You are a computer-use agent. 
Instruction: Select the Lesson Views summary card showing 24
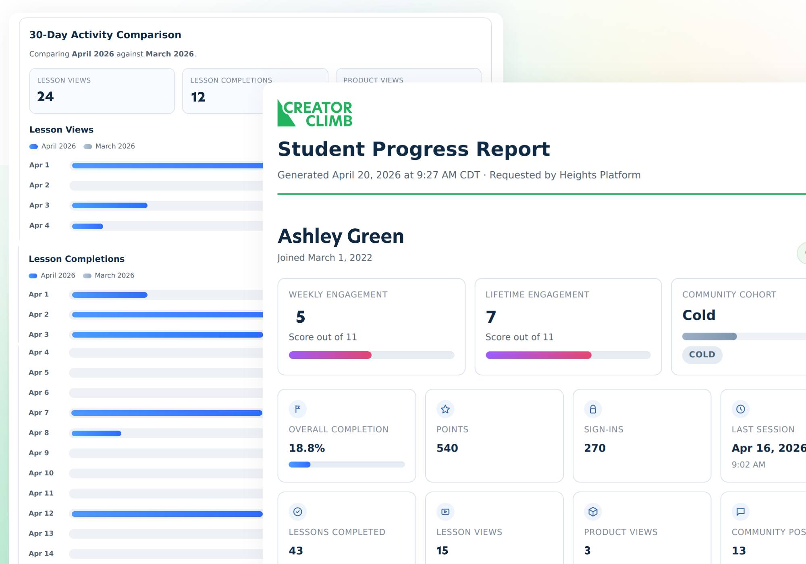click(102, 91)
